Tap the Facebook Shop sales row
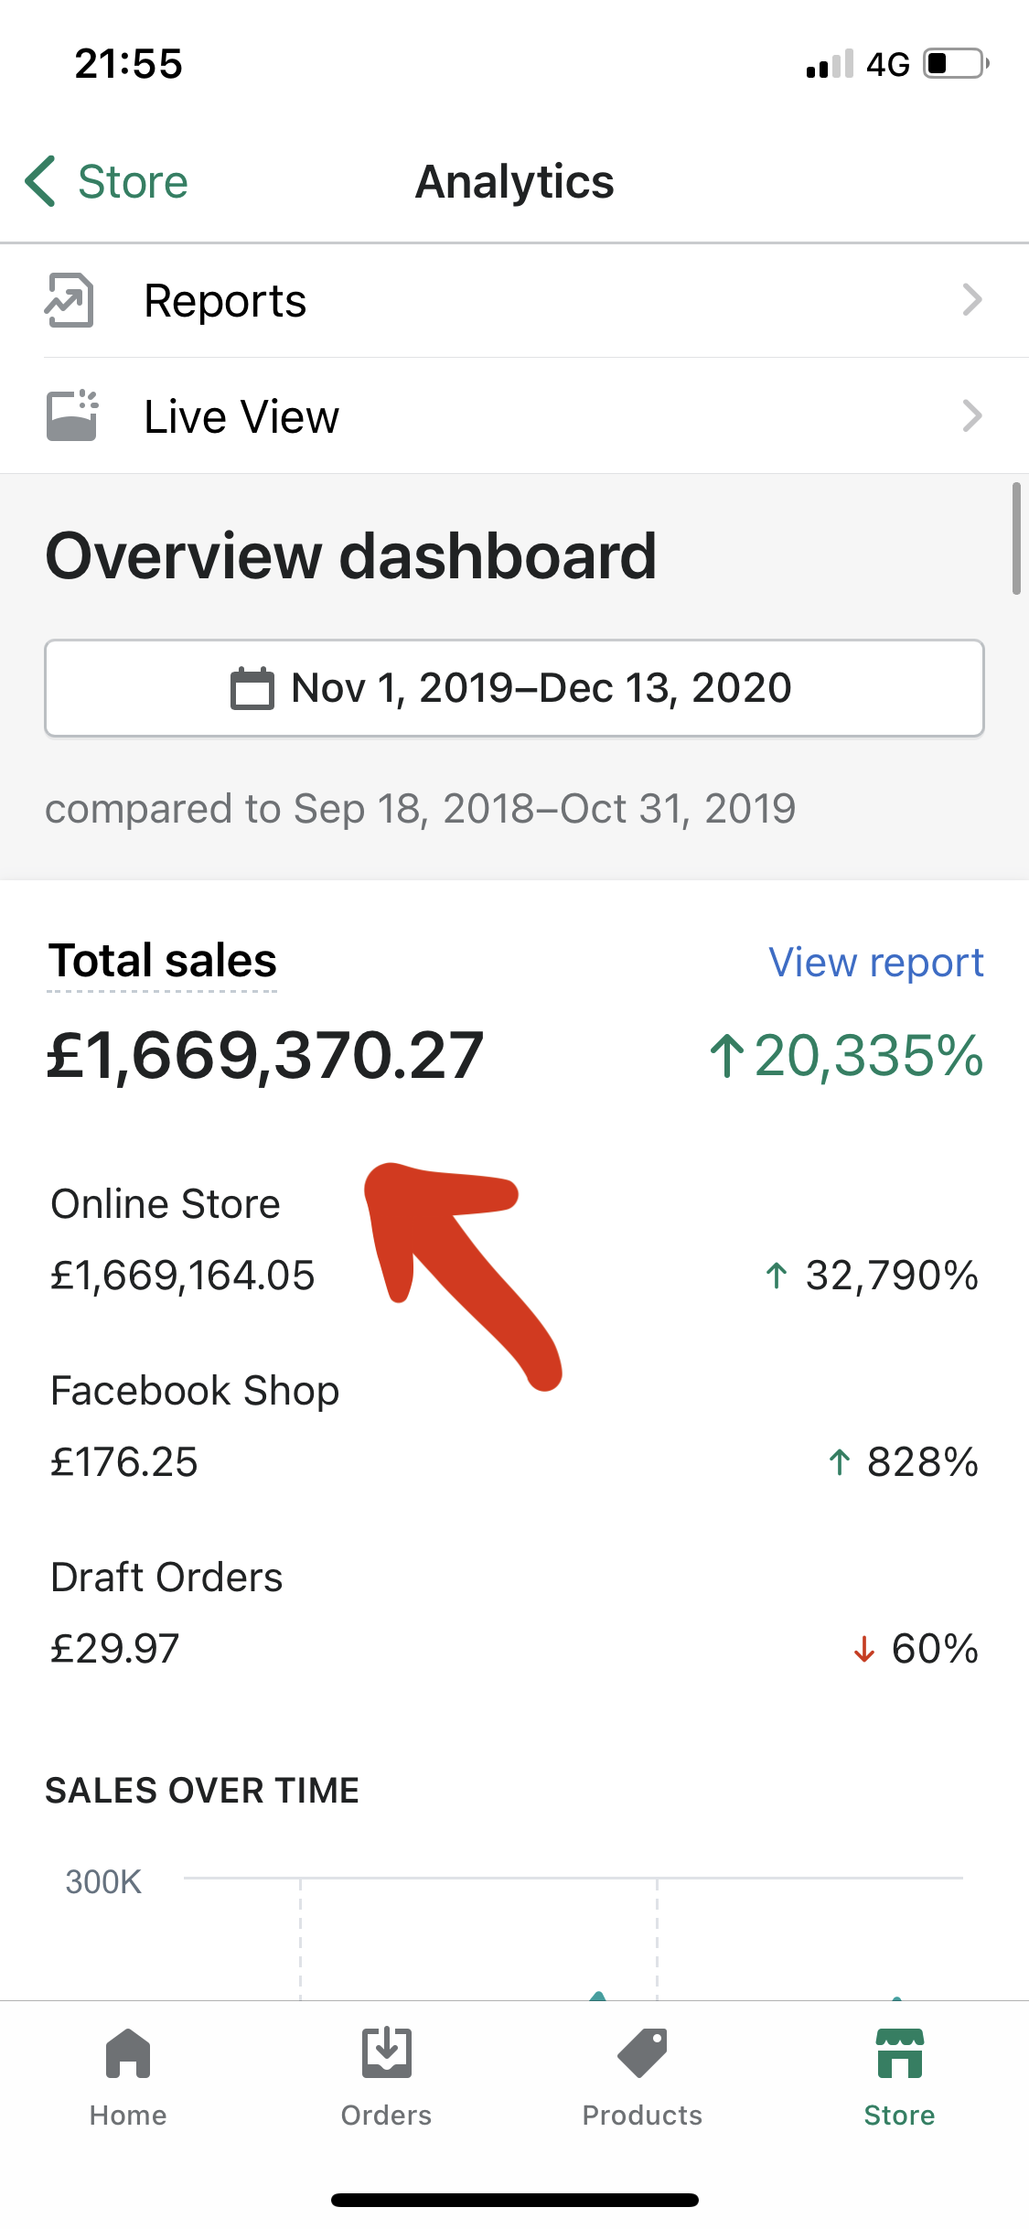This screenshot has height=2229, width=1029. click(x=512, y=1426)
